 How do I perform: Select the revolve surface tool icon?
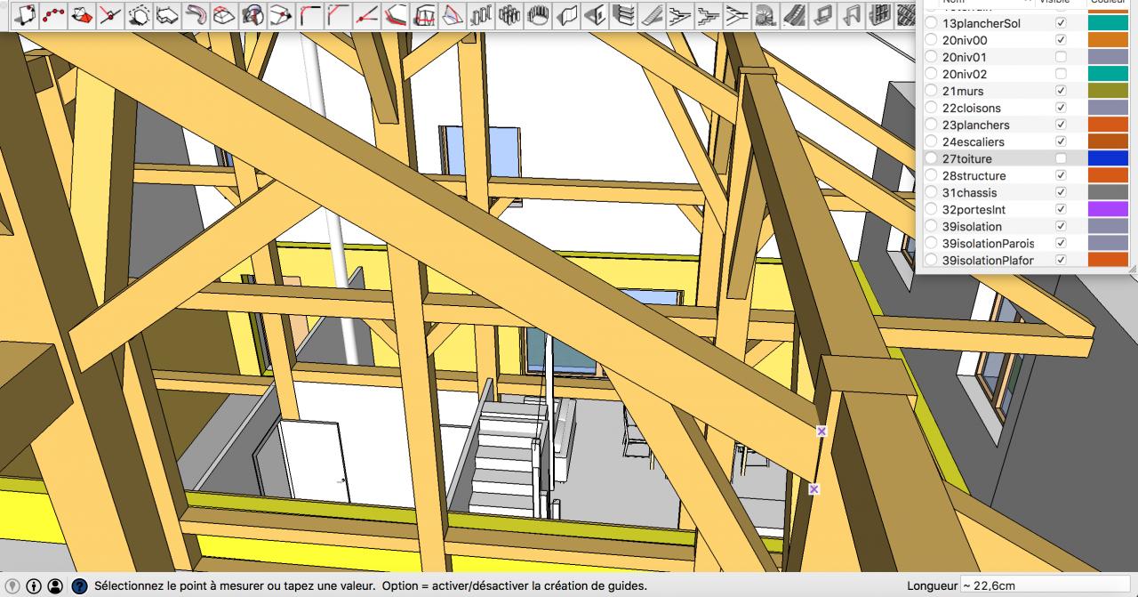253,14
